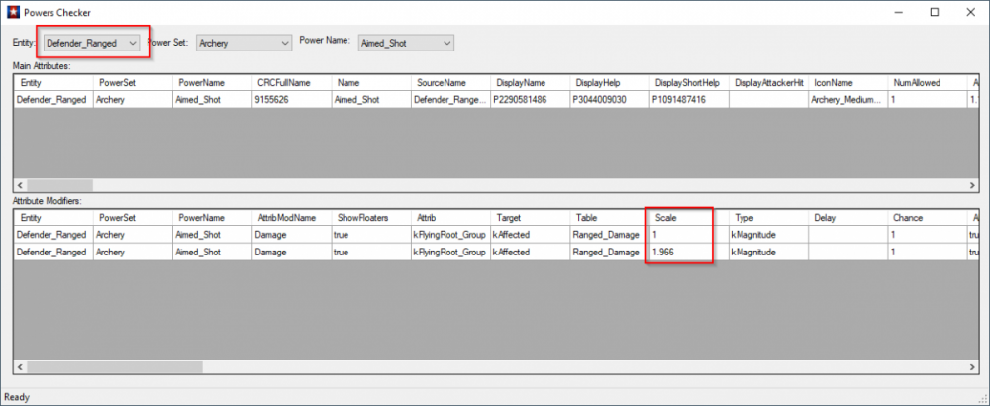Viewport: 990px width, 406px height.
Task: Click the AttribModName column header
Action: pyautogui.click(x=291, y=217)
